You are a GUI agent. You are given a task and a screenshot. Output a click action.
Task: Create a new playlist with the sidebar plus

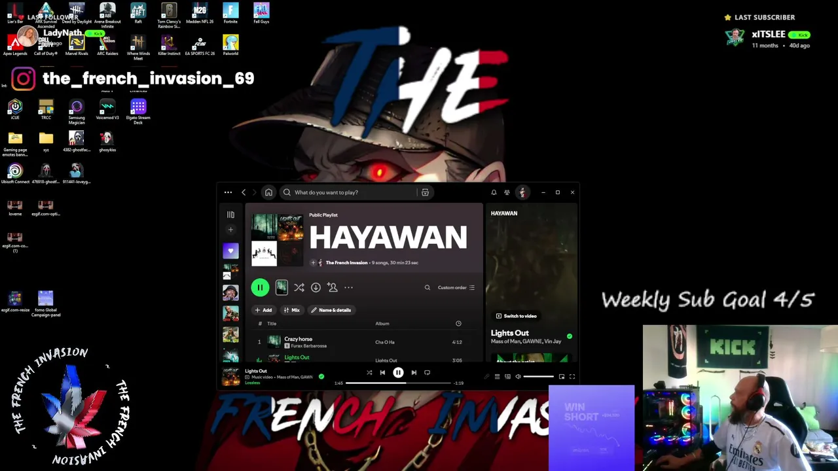pos(230,230)
